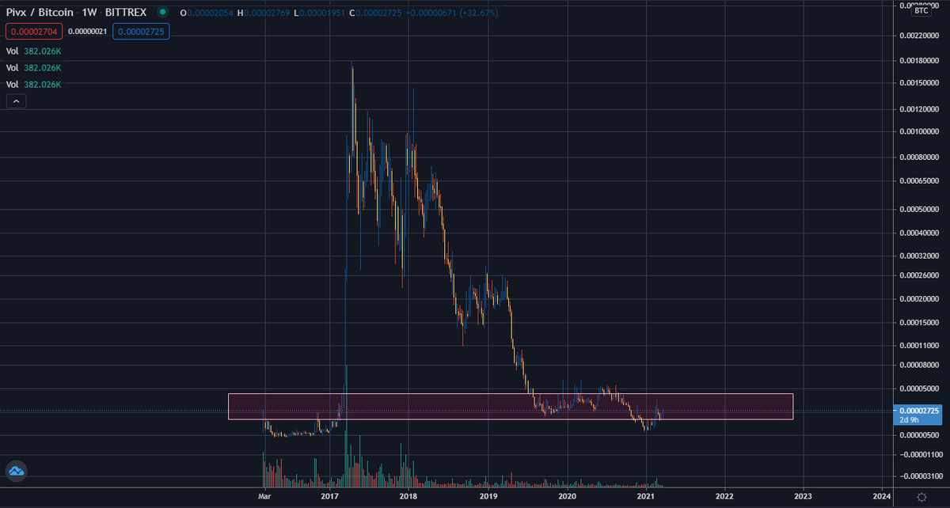
Task: Click price axis label 0.00050000
Action: pos(921,210)
